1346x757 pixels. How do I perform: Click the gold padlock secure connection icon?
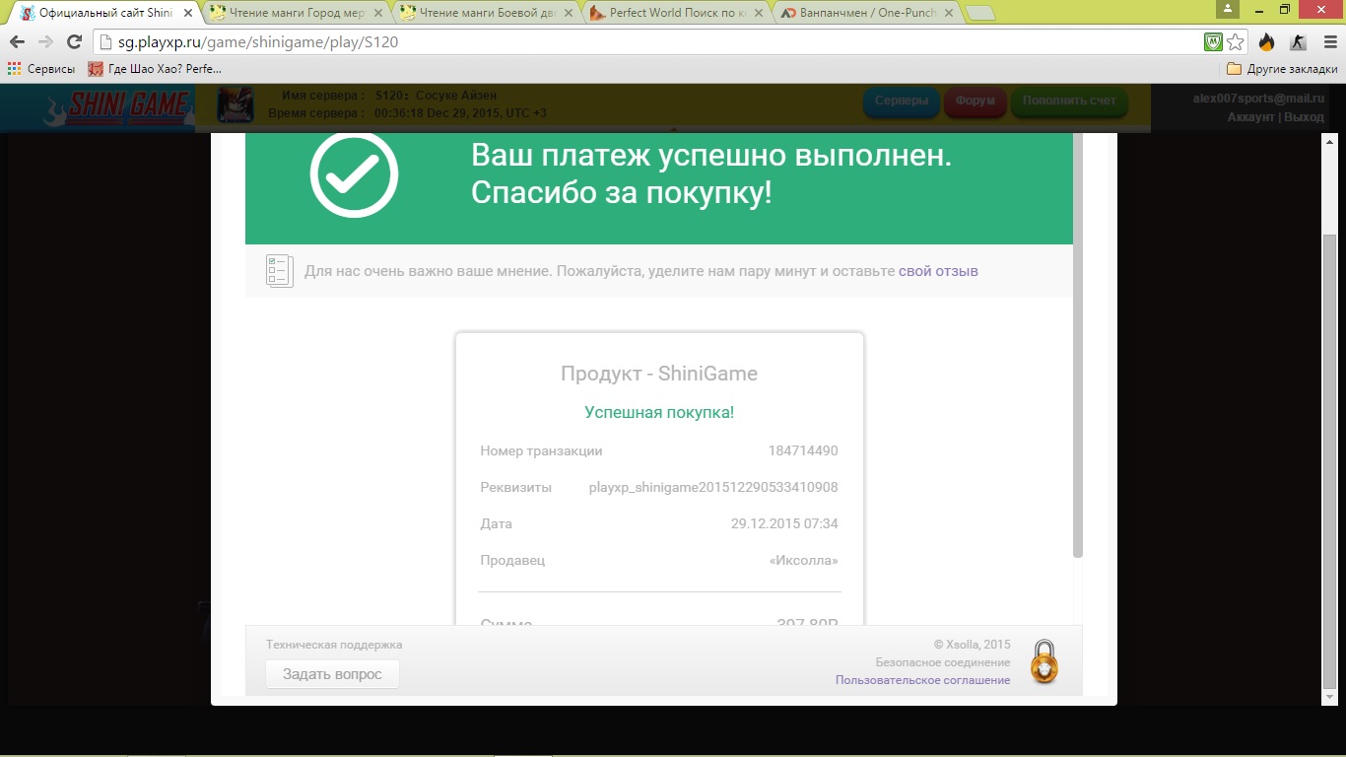coord(1043,661)
